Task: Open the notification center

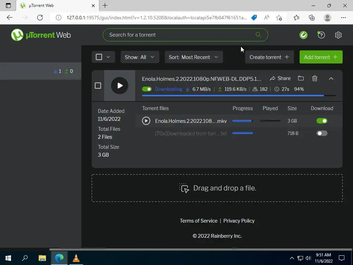Action: pos(342,258)
